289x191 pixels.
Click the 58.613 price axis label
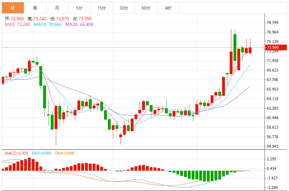point(273,128)
